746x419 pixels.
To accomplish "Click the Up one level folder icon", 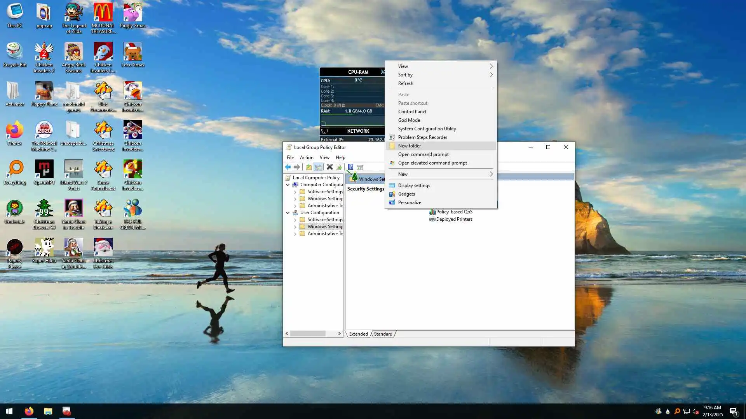I will 309,167.
